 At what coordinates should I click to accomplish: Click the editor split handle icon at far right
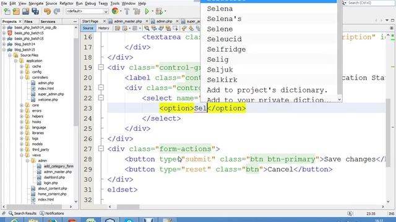(392, 28)
